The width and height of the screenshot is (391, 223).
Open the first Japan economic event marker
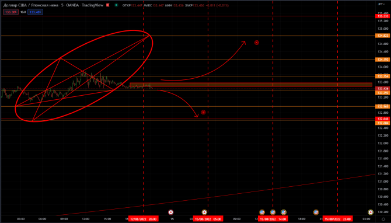(x=170, y=212)
